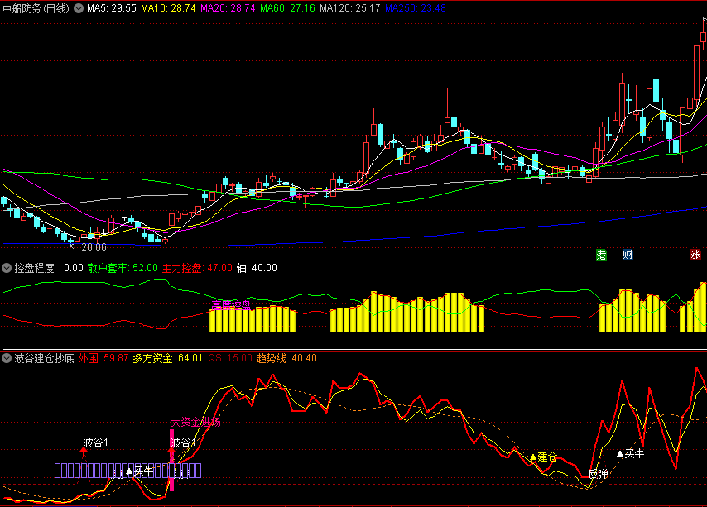Select the MA20: 28.74 label
Screen dimensions: 707x507
click(228, 8)
